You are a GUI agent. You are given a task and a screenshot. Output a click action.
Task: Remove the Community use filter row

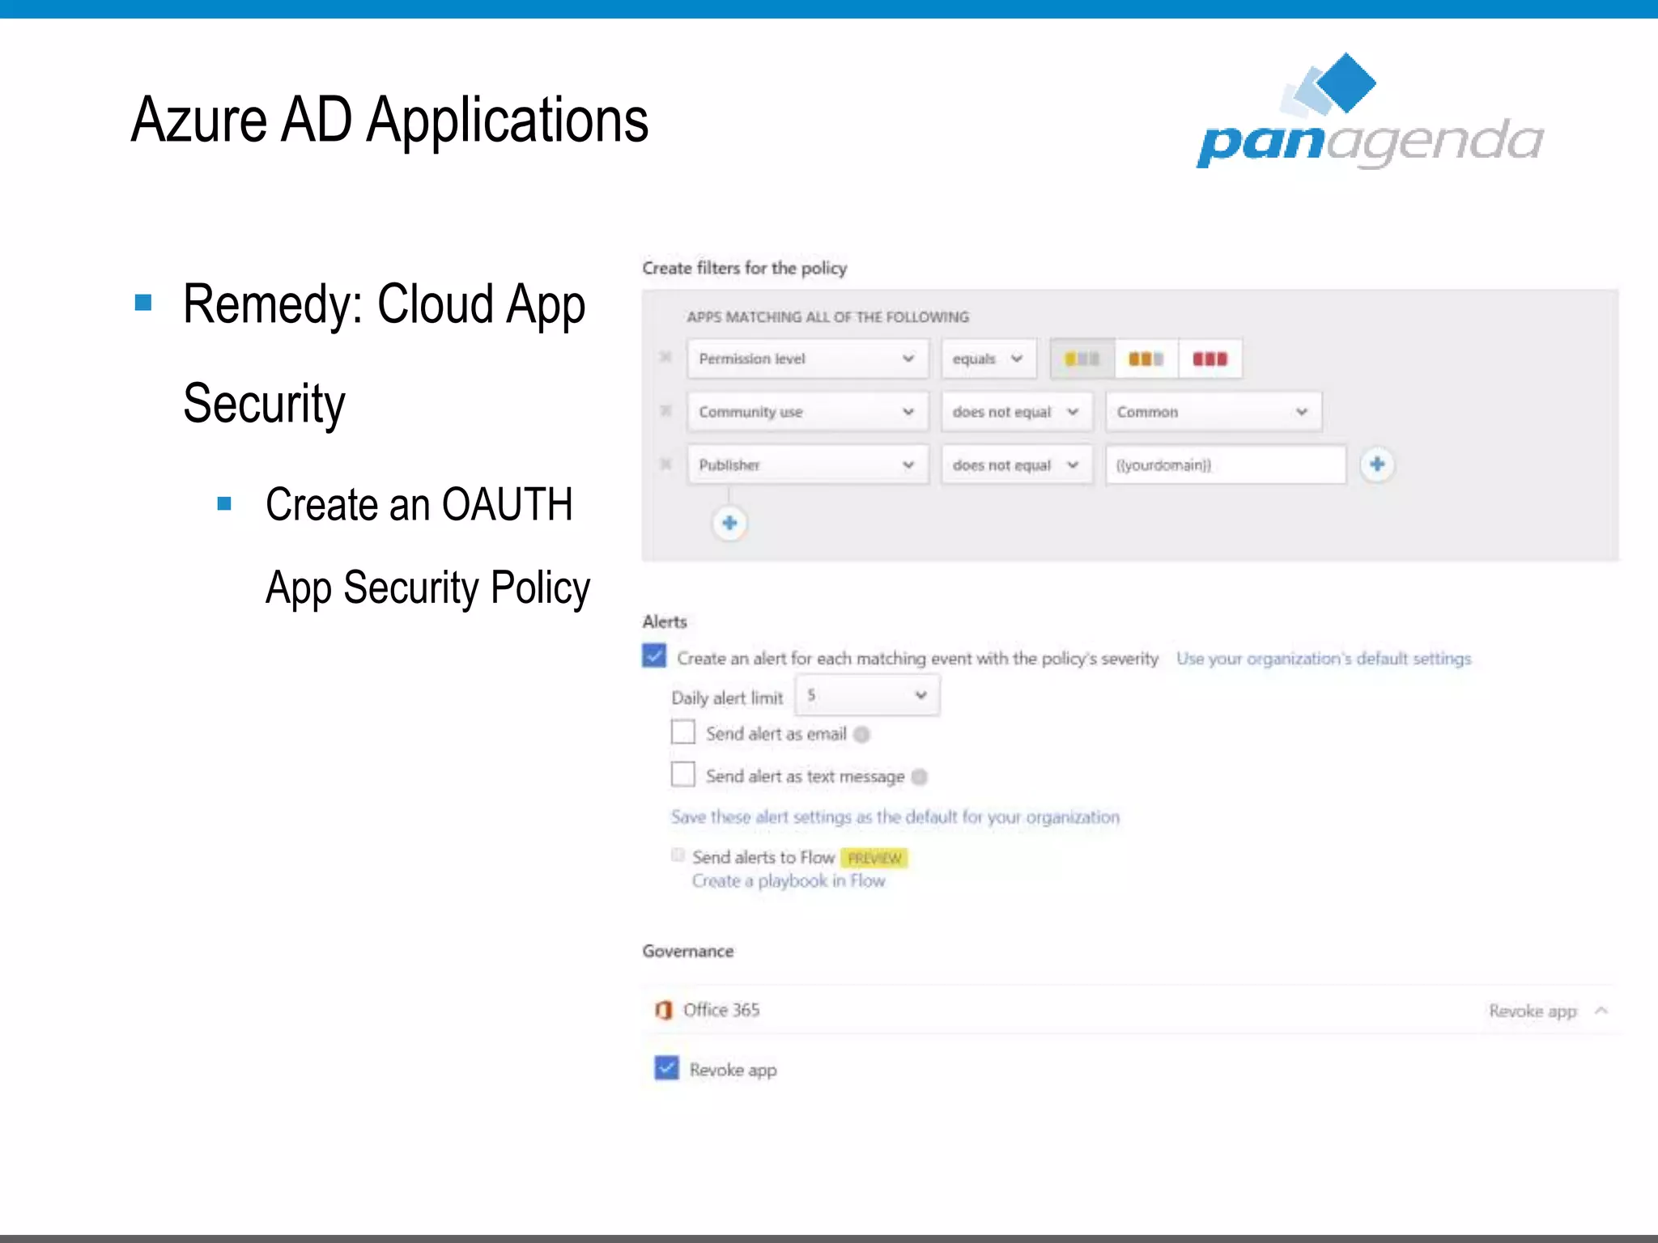click(x=665, y=410)
